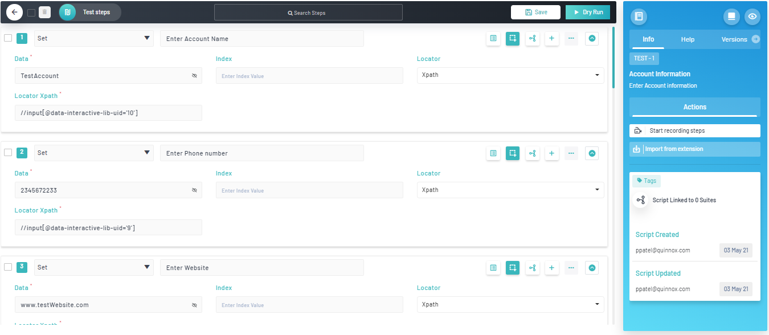Open the script documentation book icon
This screenshot has height=335, width=769.
(639, 17)
